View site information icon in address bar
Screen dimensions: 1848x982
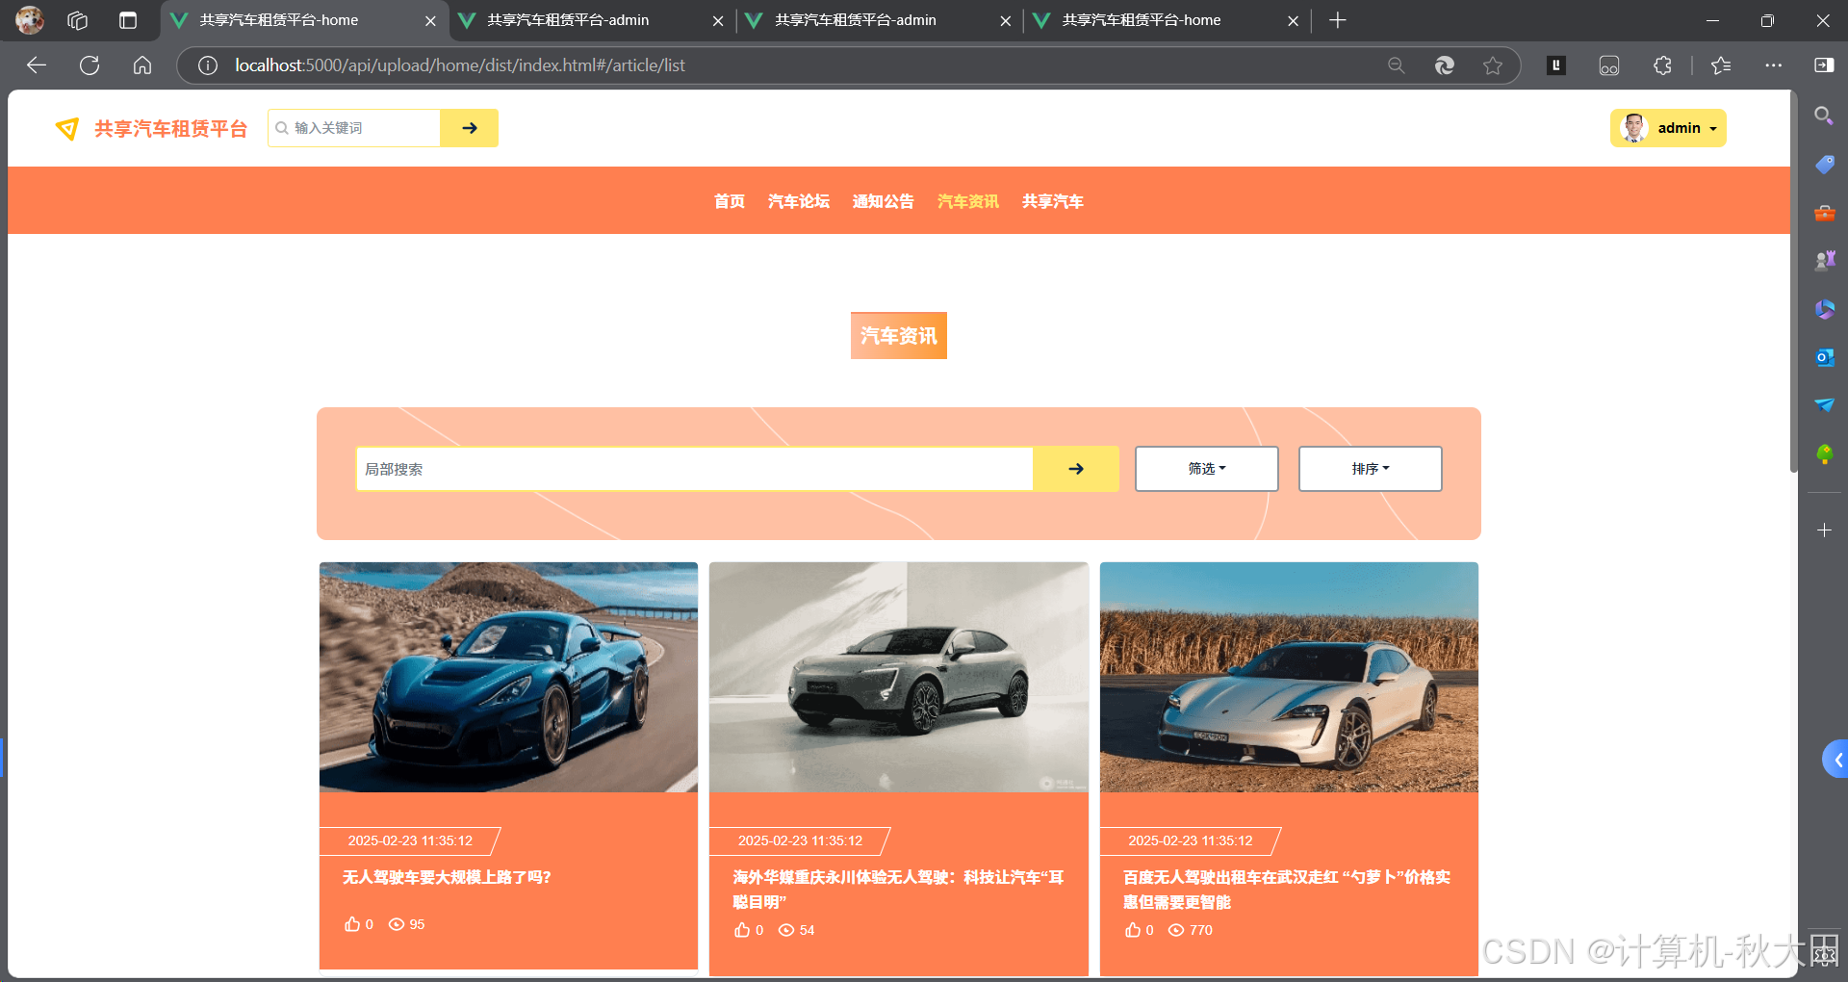coord(208,65)
